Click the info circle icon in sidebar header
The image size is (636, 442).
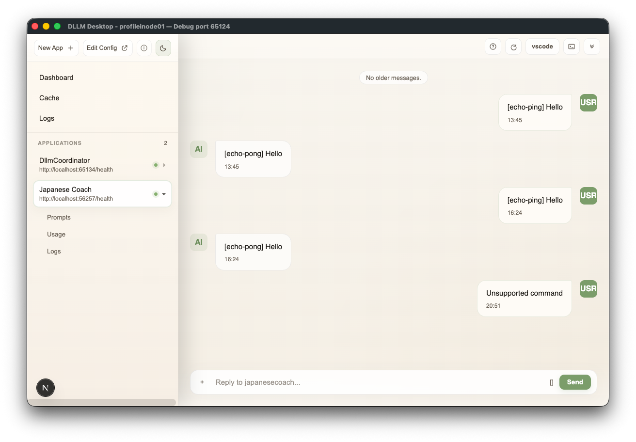tap(144, 48)
